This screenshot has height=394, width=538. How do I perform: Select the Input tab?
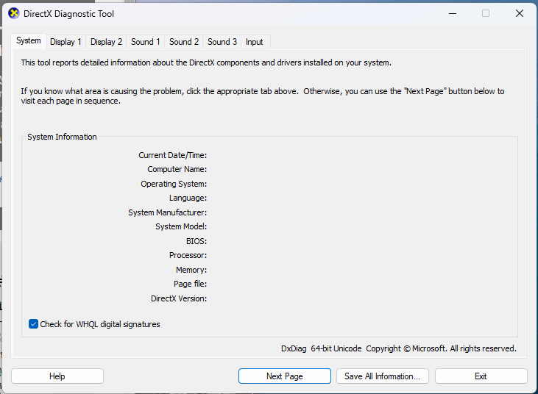(254, 42)
